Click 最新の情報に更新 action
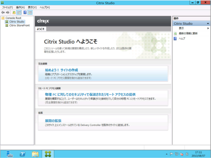Image resolution: width=211 pixels, height=158 pixels. [188, 33]
